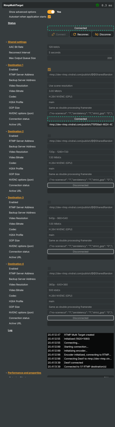Click Destination 2 RTMP Server Address field
This screenshot has height=427, width=115.
point(81,141)
